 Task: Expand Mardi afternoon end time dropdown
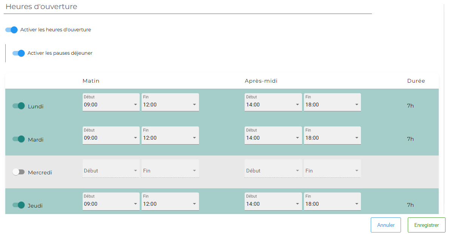click(x=332, y=135)
